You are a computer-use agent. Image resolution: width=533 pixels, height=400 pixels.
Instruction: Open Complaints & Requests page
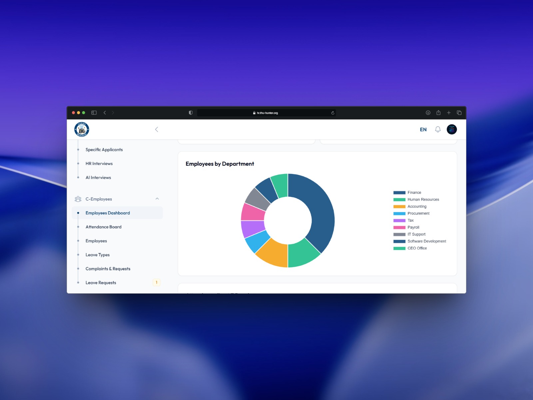[x=108, y=269]
